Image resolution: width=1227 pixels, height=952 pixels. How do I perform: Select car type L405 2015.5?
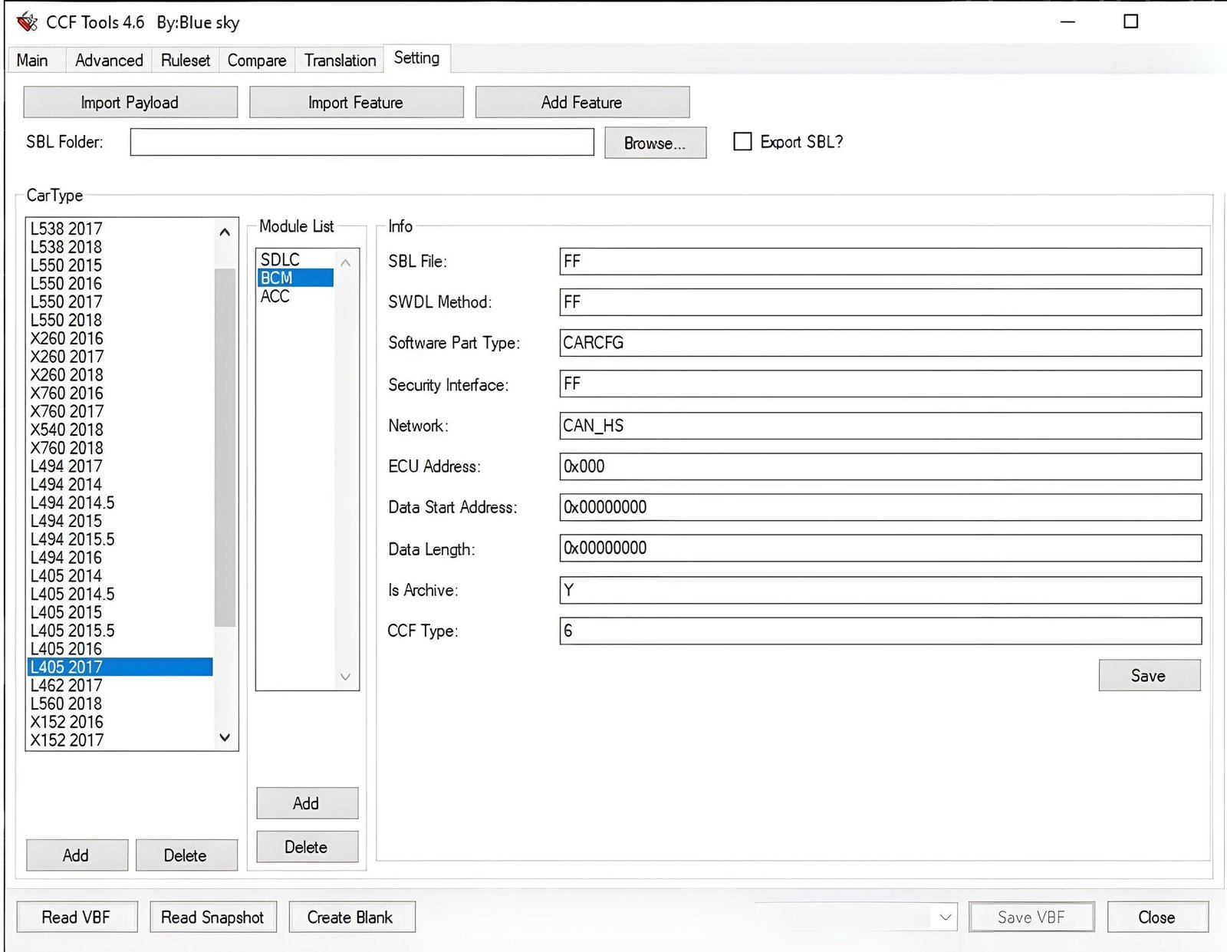pyautogui.click(x=120, y=631)
